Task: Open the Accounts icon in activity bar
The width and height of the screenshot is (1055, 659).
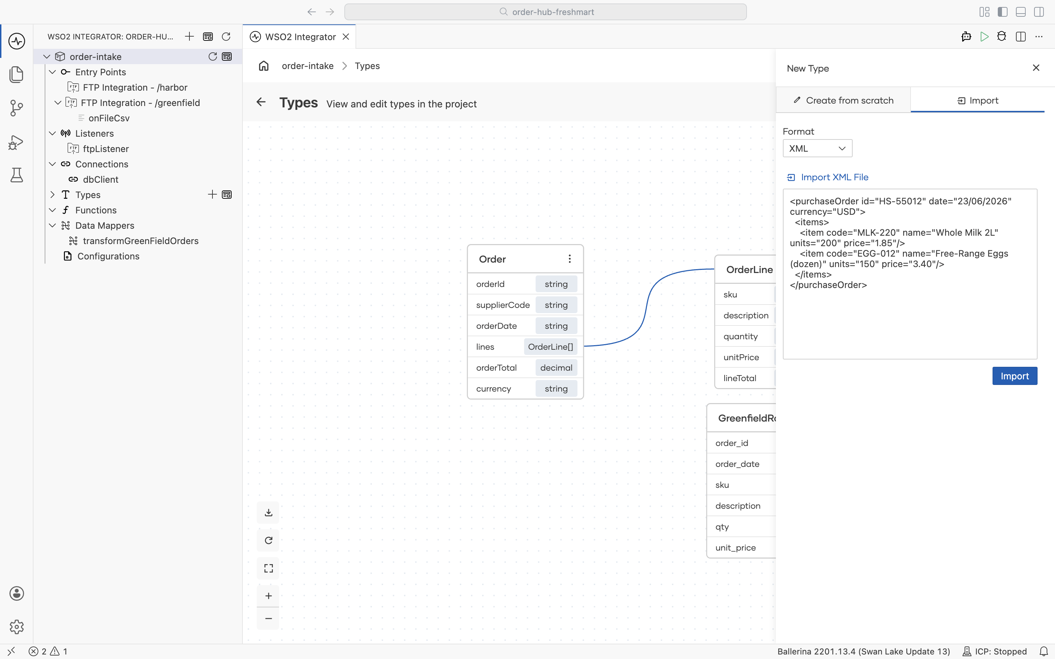Action: (x=16, y=593)
